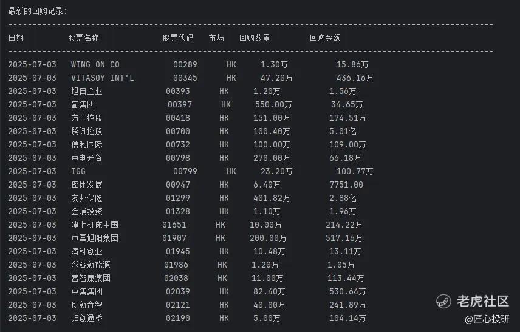Click stock code 02190 for 归创通桥

178,319
